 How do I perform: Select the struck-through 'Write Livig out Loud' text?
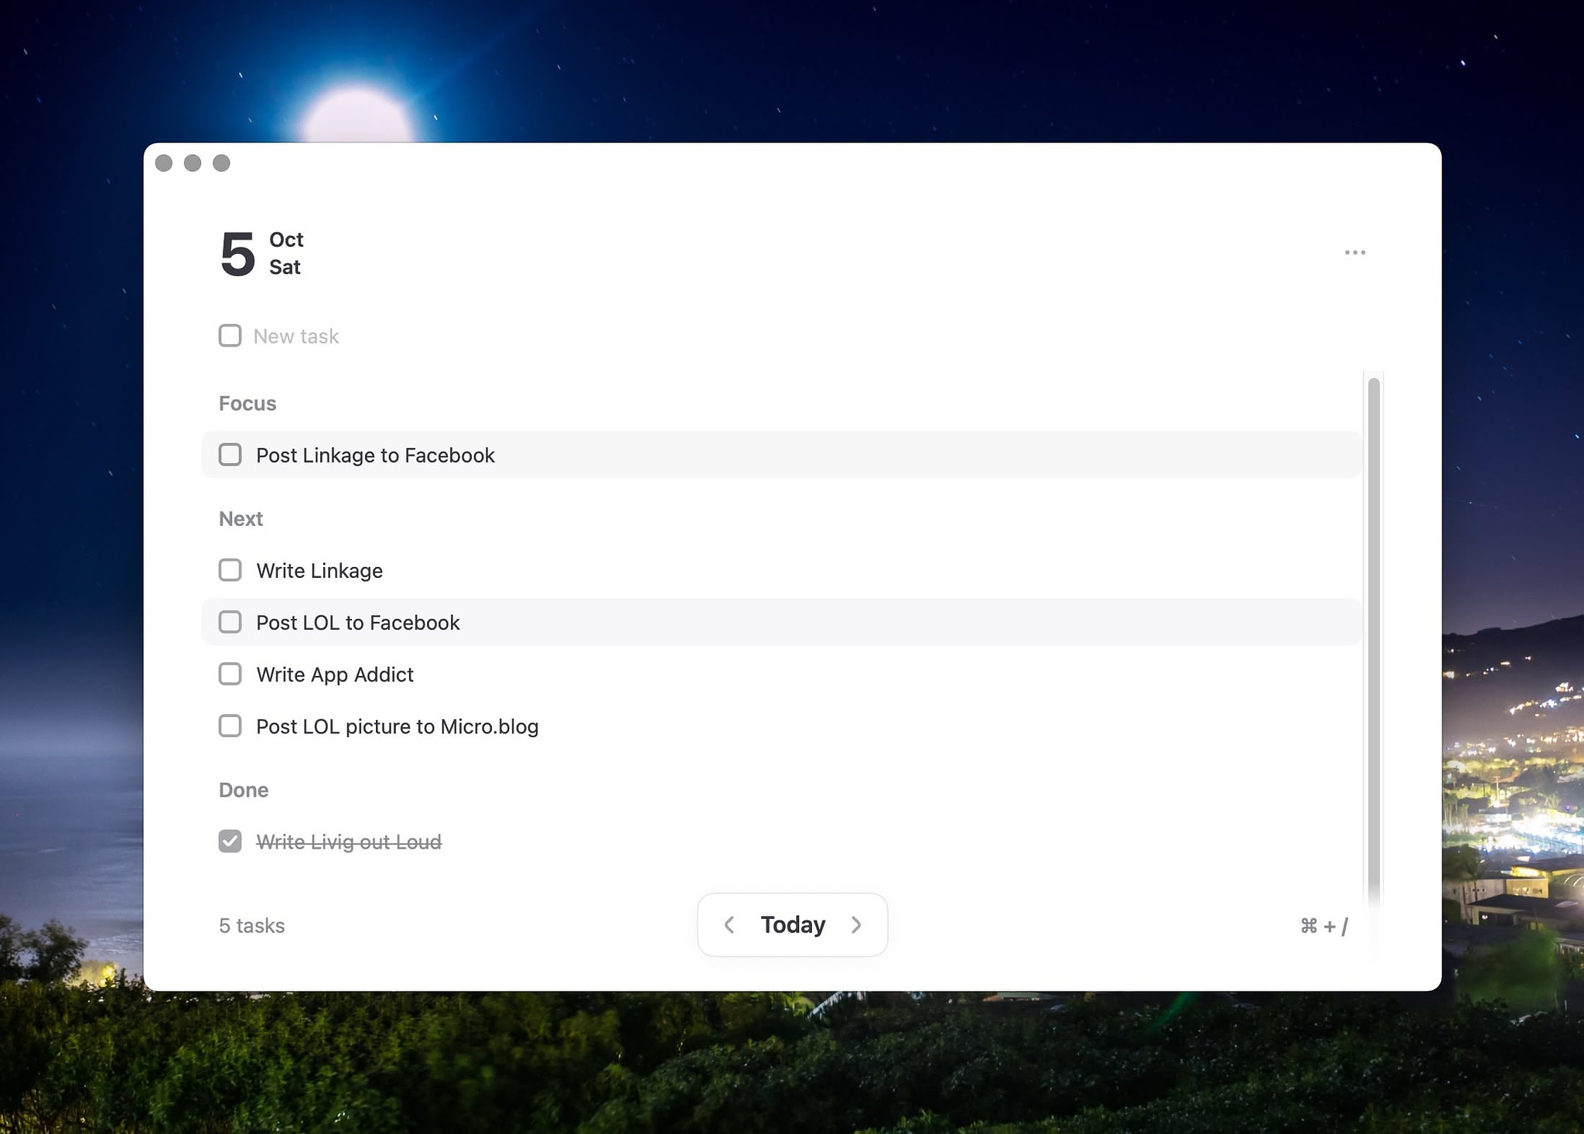[x=349, y=842]
